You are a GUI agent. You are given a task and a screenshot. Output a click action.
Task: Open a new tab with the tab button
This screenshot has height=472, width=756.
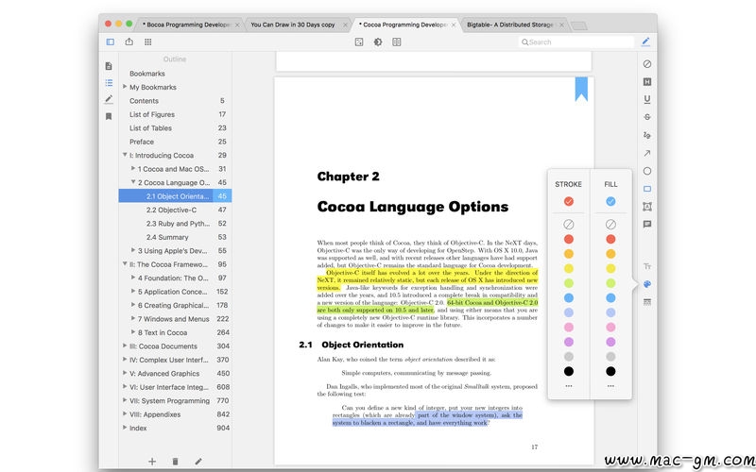click(579, 25)
